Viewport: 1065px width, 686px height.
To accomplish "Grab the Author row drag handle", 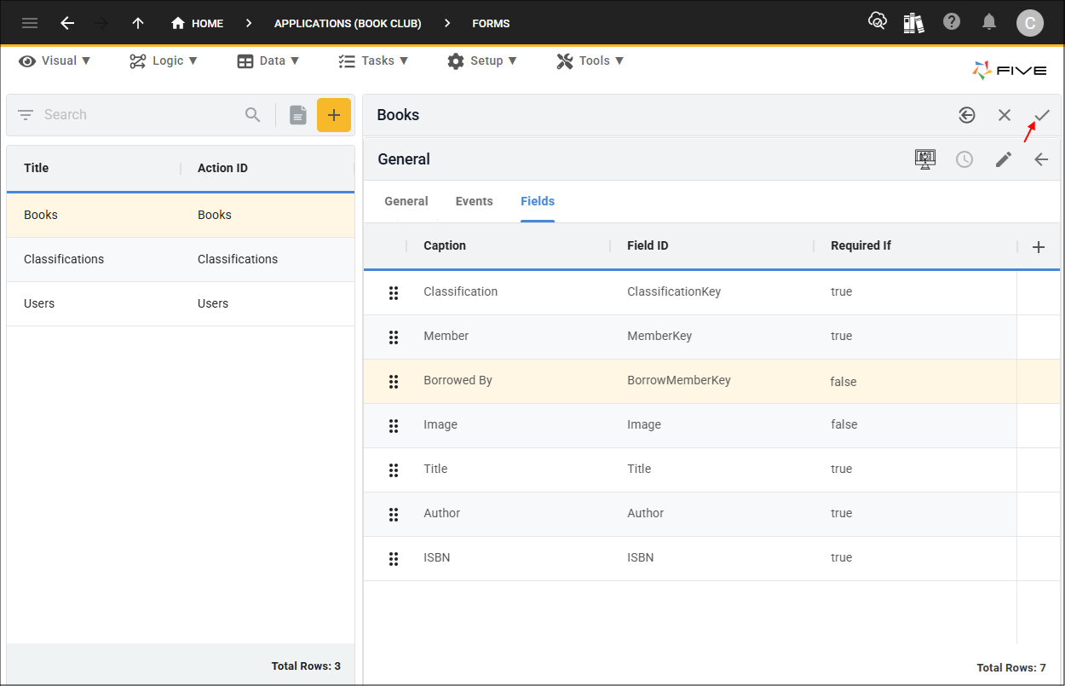I will pyautogui.click(x=394, y=515).
